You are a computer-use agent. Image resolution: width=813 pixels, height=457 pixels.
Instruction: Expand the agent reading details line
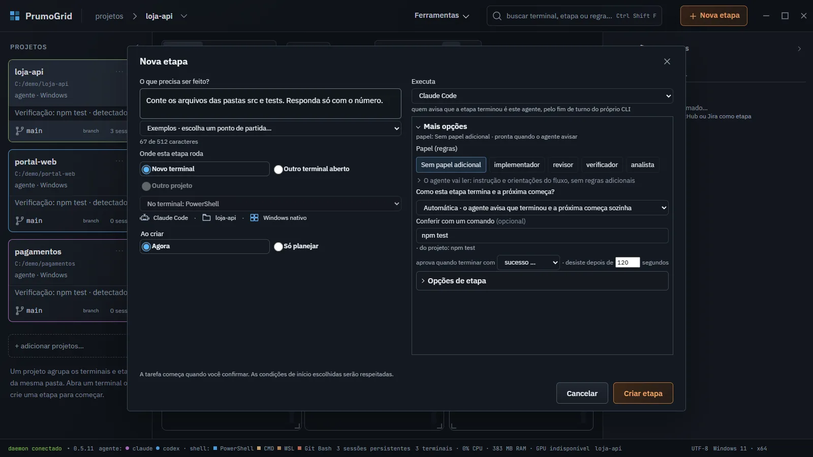pos(525,180)
